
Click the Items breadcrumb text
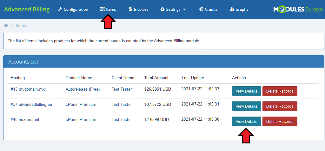click(21, 26)
